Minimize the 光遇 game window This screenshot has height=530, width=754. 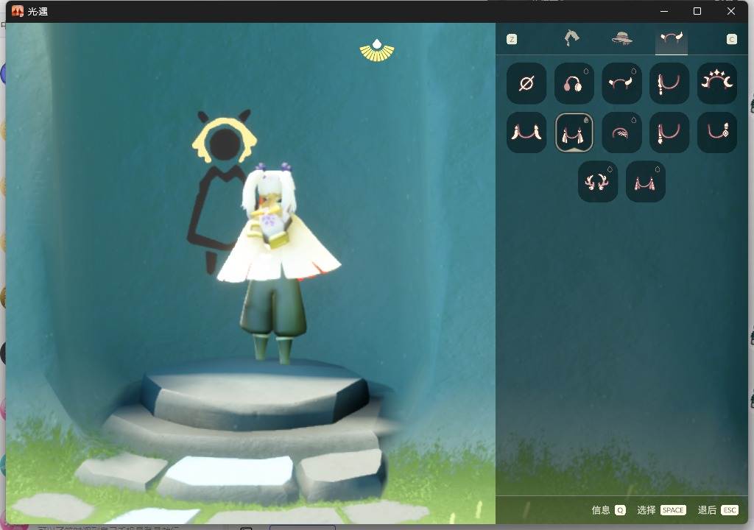[x=664, y=11]
